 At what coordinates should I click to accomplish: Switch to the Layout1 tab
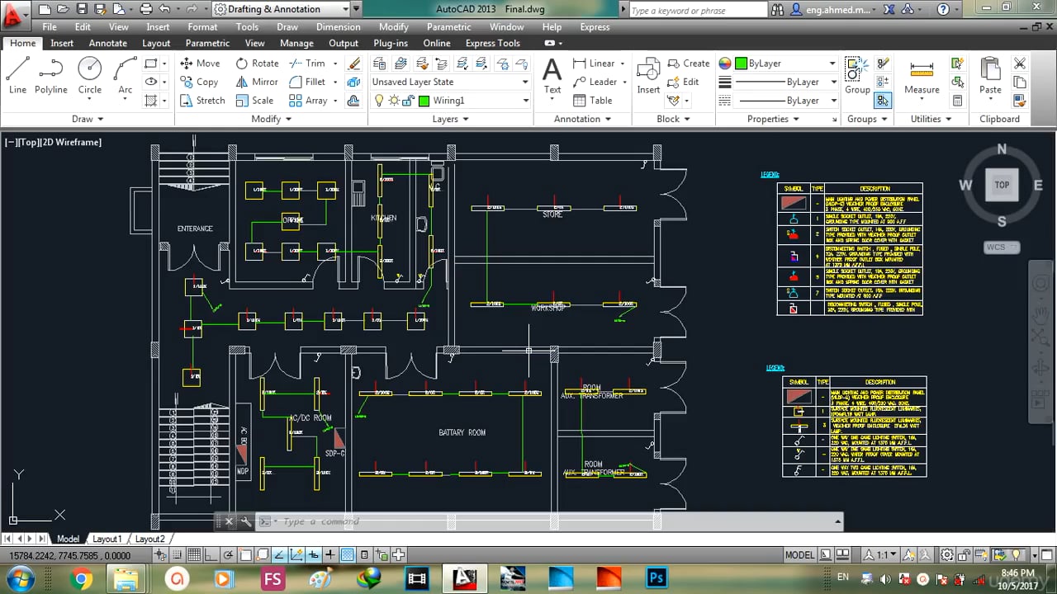pos(107,539)
